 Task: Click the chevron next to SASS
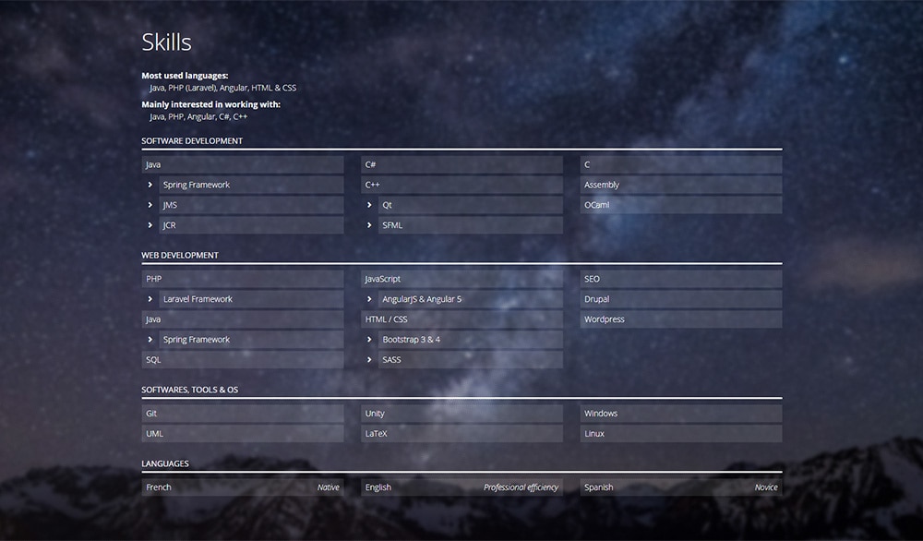pos(369,360)
